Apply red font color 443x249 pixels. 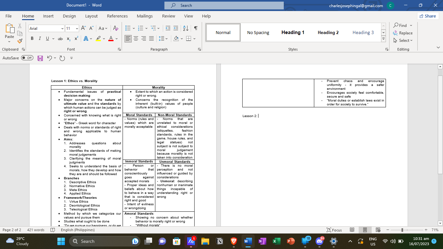pos(111,39)
